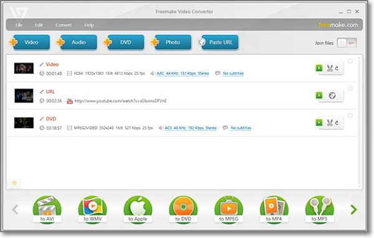Open the AC3 48 KHz audio track dropdown

pos(191,128)
